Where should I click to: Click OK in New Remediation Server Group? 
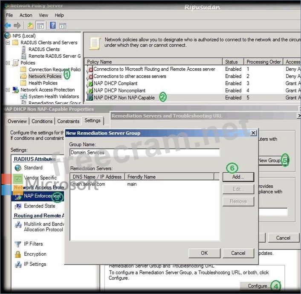[x=204, y=253]
